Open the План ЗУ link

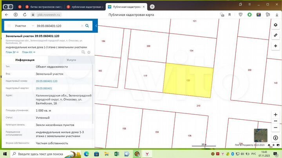point(12,52)
